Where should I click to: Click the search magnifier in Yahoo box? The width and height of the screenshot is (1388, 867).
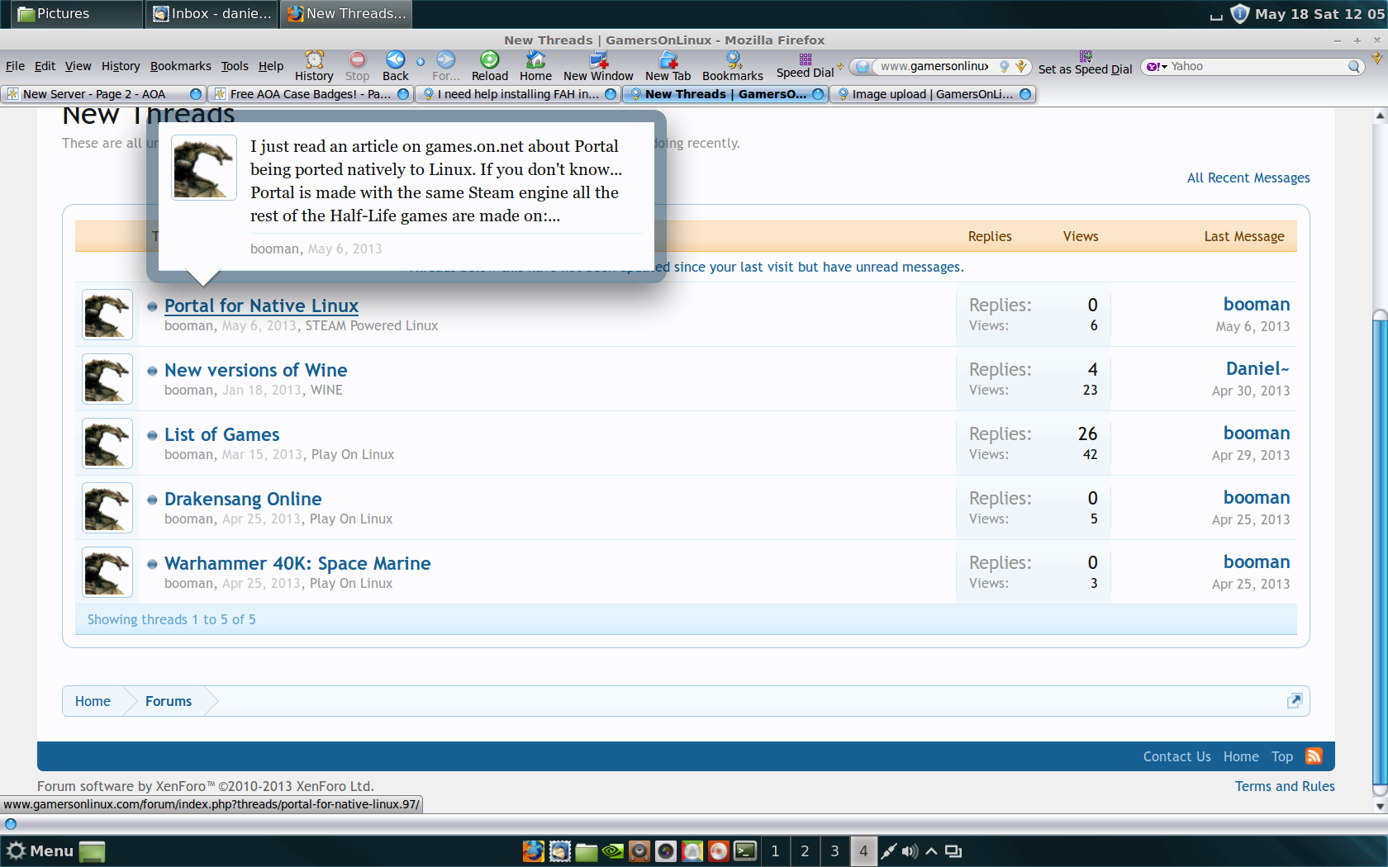tap(1354, 67)
